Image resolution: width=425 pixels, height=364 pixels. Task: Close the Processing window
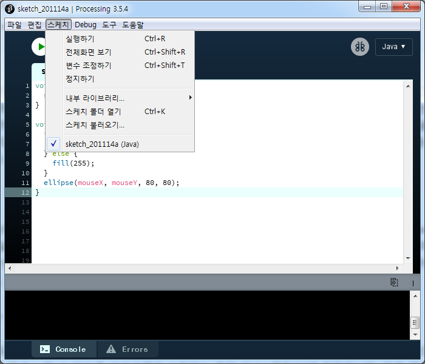tap(406, 7)
